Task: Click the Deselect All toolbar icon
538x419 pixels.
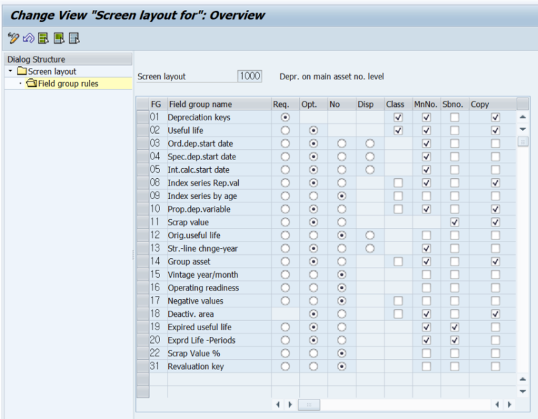Action: [x=74, y=38]
